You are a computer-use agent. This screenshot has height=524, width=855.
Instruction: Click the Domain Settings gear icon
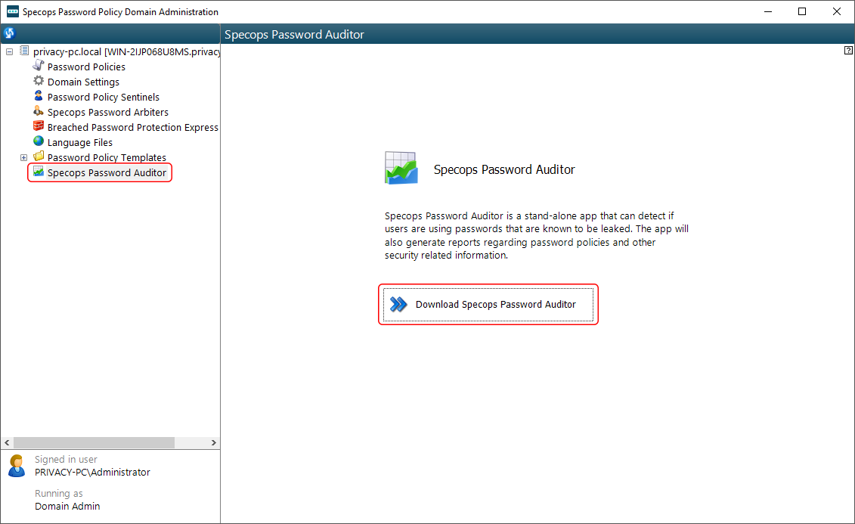[x=38, y=81]
